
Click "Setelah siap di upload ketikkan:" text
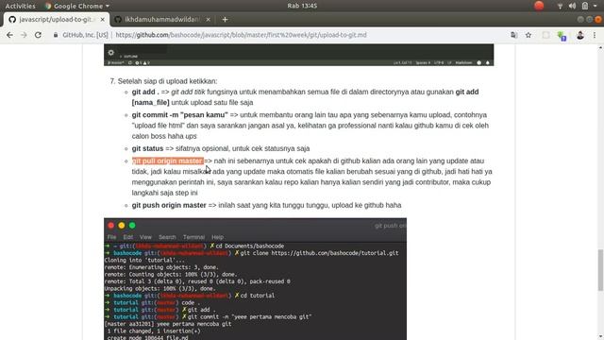(168, 81)
